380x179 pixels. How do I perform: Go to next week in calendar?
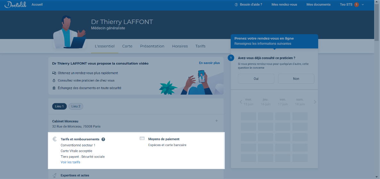pyautogui.click(x=315, y=102)
